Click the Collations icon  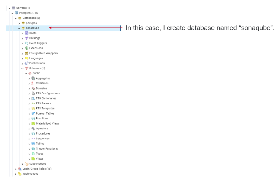pyautogui.click(x=33, y=83)
